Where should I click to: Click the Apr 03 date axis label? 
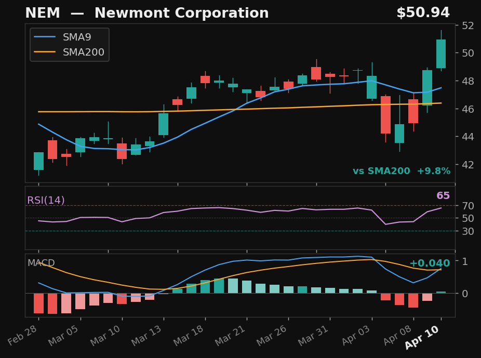tap(356, 335)
